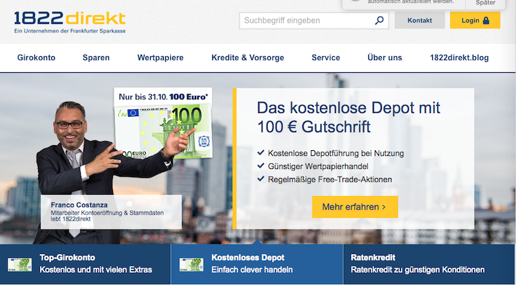The image size is (516, 285).
Task: Click the tagline Ein Unternehmen der Frankfurter Sparkasse
Action: coord(70,31)
